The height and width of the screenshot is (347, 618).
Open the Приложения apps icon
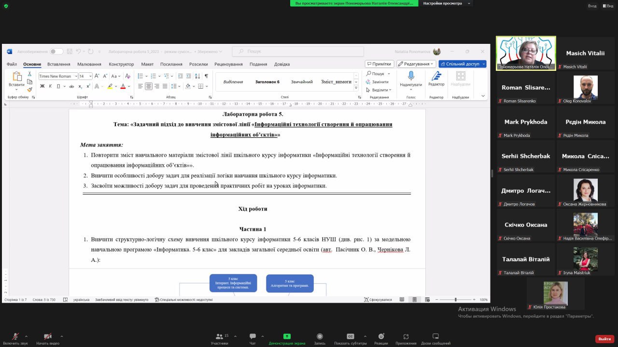[406, 336]
